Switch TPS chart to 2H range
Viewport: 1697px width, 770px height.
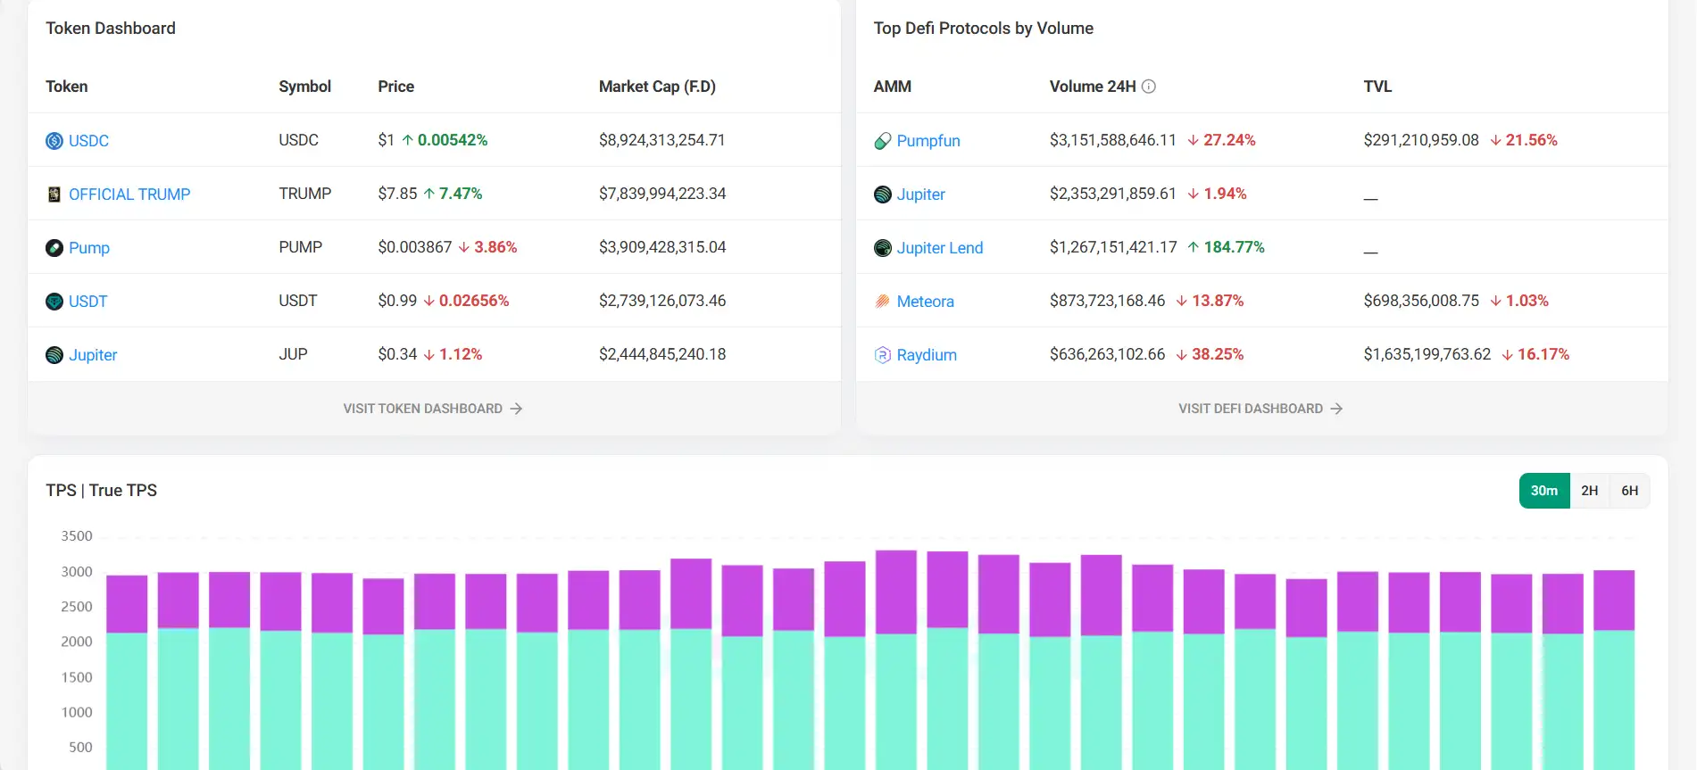(x=1589, y=491)
